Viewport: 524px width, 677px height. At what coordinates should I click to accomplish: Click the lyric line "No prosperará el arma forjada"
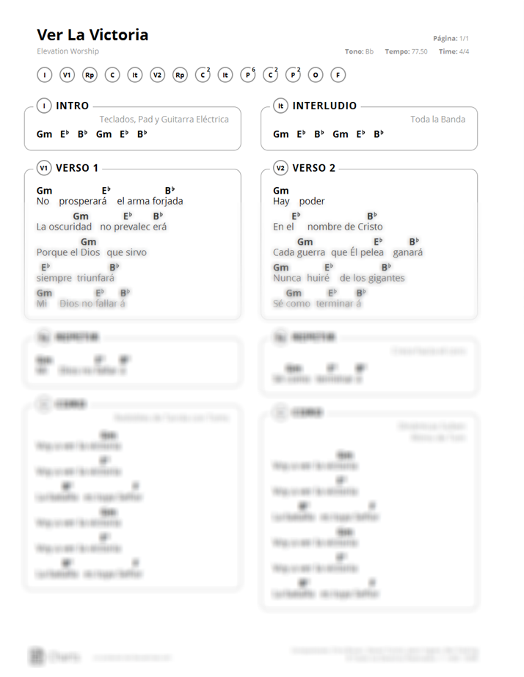[x=110, y=201]
